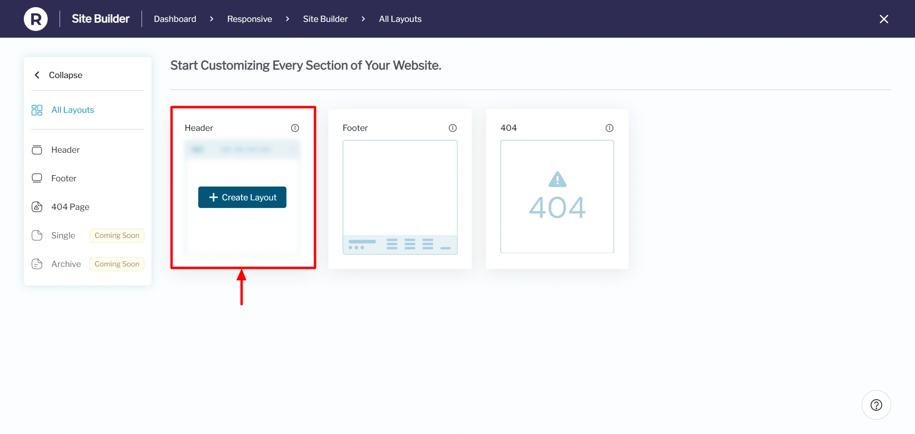Click the R logo in the top bar
915x434 pixels.
point(36,19)
